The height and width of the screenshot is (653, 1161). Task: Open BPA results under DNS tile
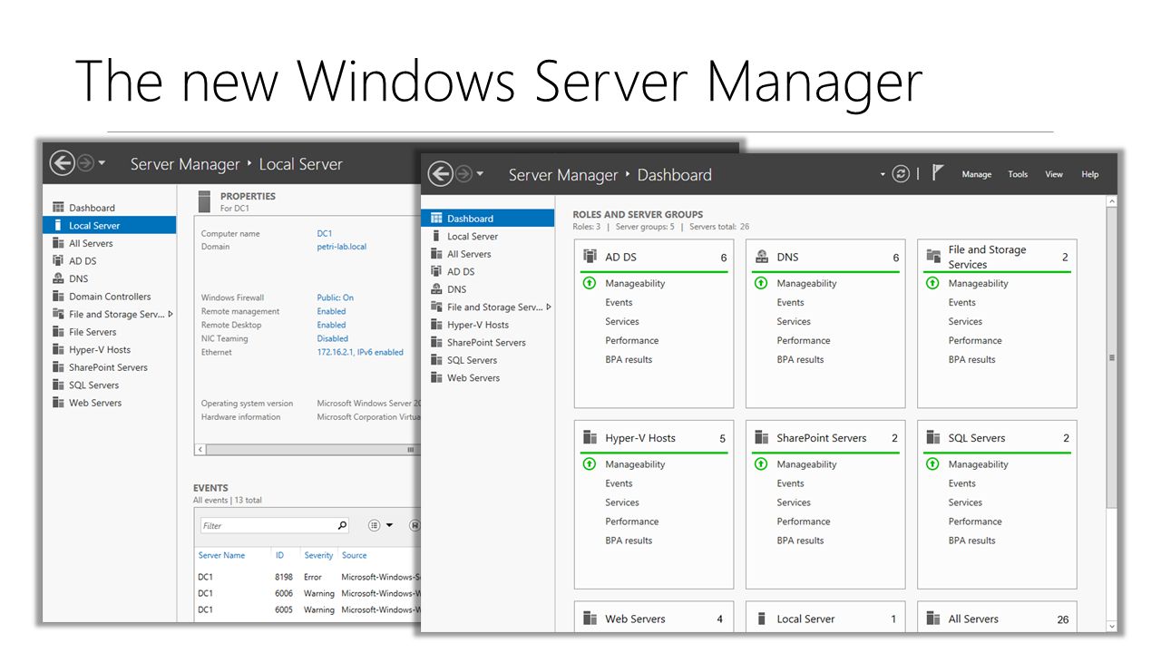[x=800, y=359]
